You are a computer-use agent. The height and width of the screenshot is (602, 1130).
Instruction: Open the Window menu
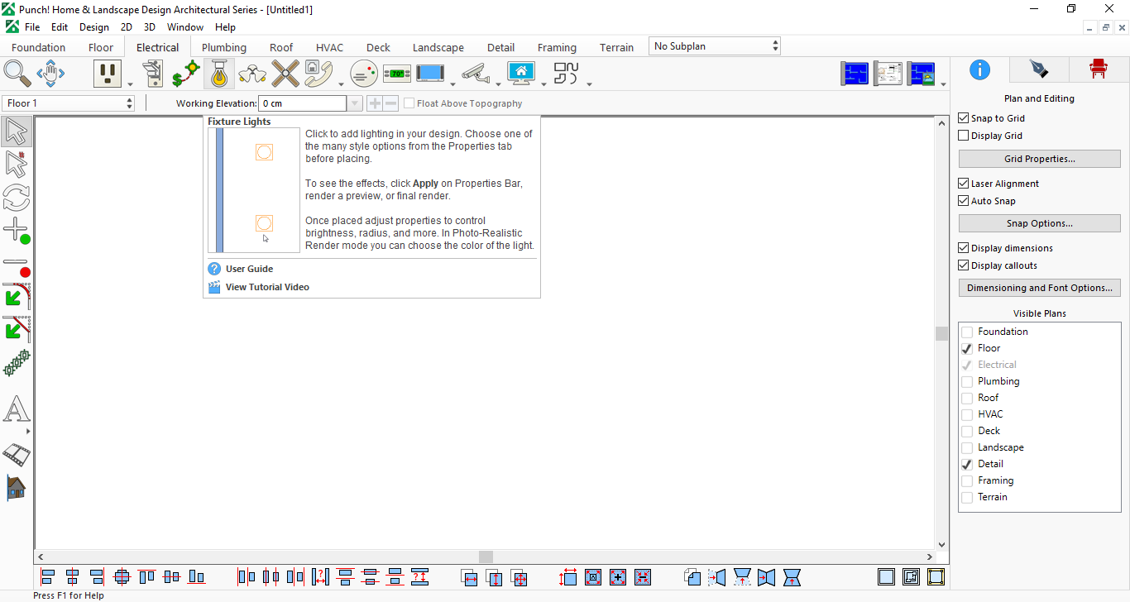coord(185,27)
